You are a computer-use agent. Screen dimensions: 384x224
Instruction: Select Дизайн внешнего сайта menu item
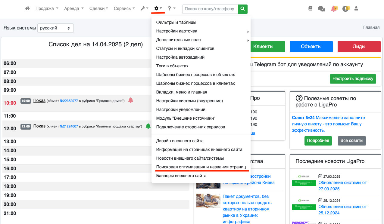pos(180,141)
